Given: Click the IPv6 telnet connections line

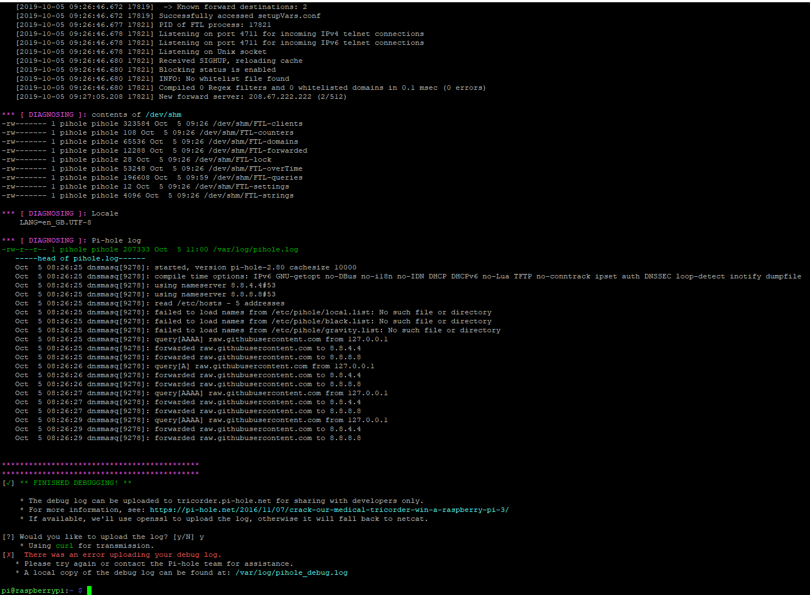Looking at the screenshot, I should click(220, 43).
